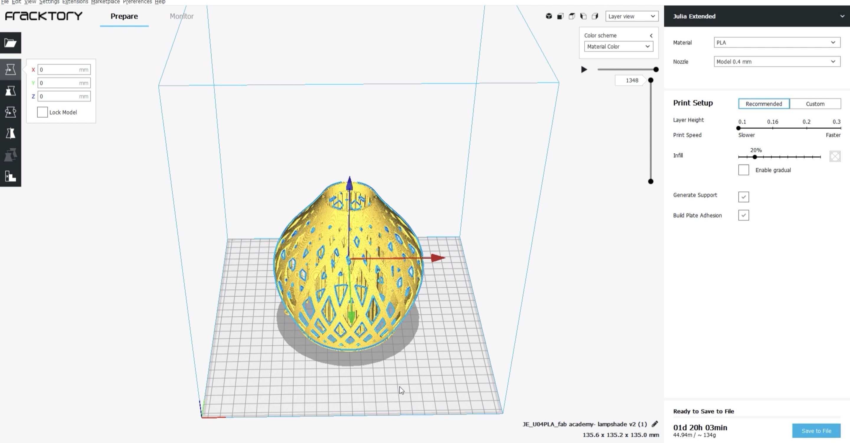Click the infill pattern preview icon
This screenshot has width=850, height=443.
point(835,156)
